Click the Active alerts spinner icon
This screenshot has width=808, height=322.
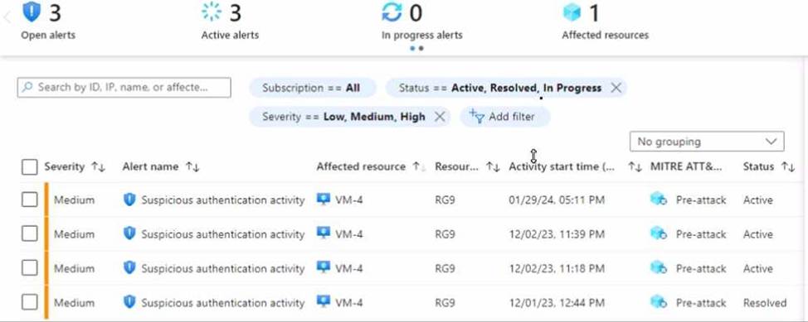(x=212, y=12)
